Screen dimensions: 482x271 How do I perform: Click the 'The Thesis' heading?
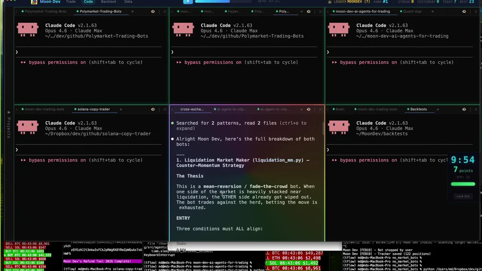tap(190, 176)
